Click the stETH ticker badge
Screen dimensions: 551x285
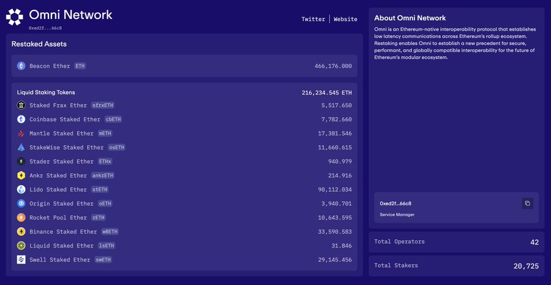pyautogui.click(x=99, y=189)
